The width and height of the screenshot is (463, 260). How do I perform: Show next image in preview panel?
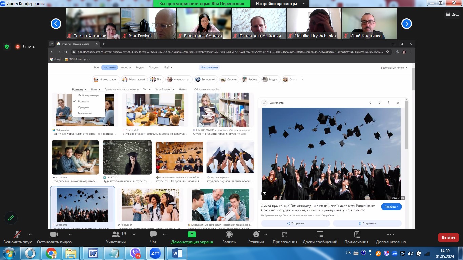(380, 103)
